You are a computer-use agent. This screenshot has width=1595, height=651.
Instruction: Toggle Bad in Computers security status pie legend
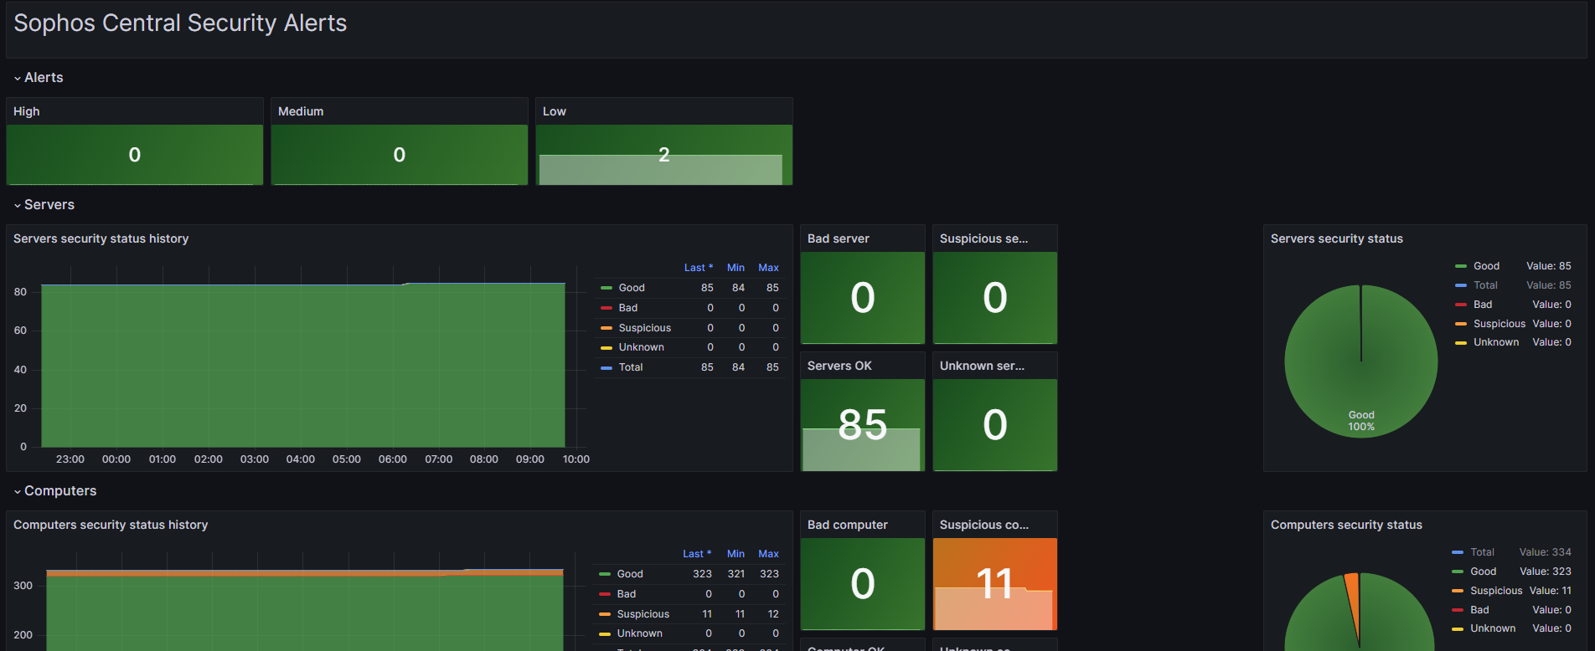[1479, 610]
